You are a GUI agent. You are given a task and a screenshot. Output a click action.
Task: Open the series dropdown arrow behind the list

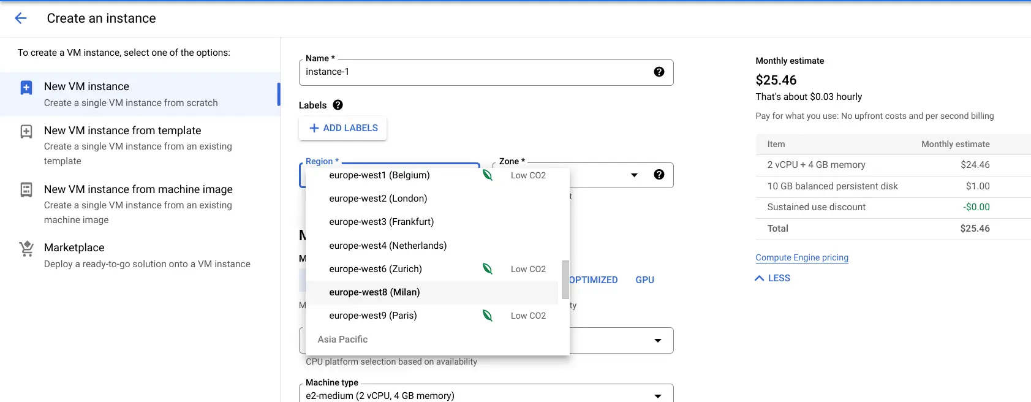pyautogui.click(x=658, y=341)
